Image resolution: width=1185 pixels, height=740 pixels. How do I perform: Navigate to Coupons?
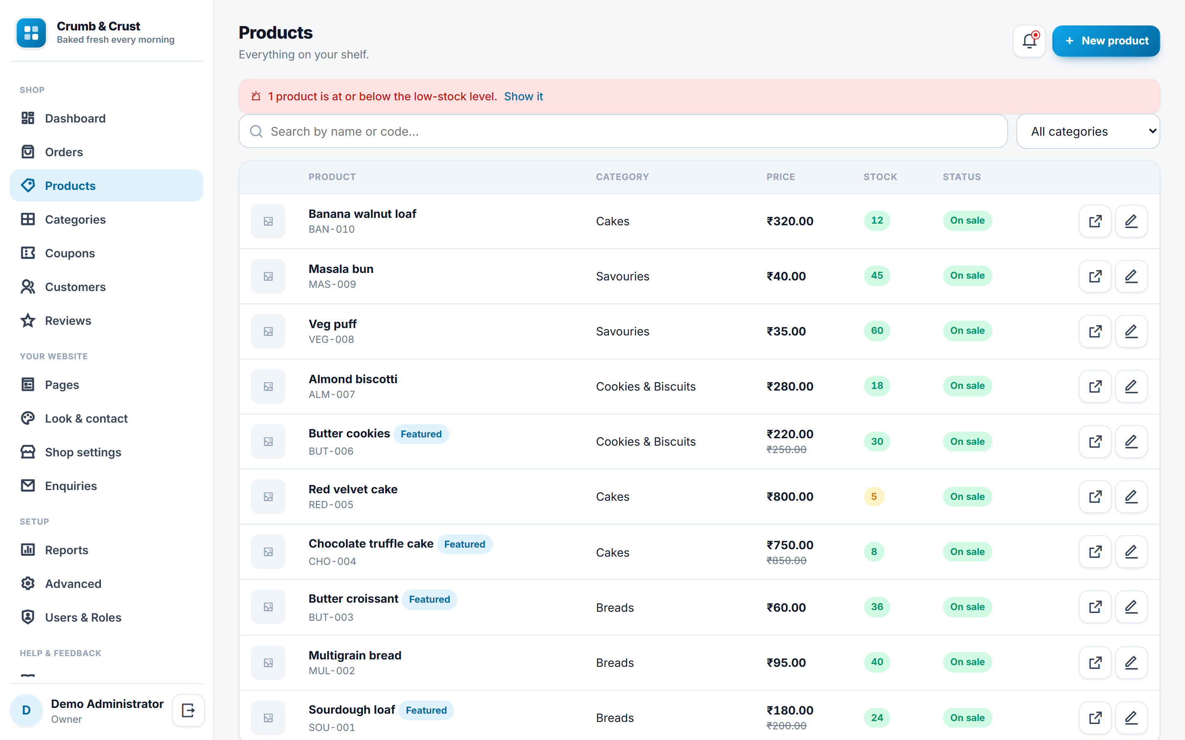(x=106, y=253)
